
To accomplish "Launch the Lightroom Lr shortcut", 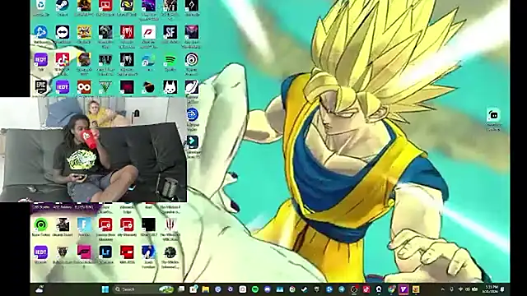I will [105, 252].
